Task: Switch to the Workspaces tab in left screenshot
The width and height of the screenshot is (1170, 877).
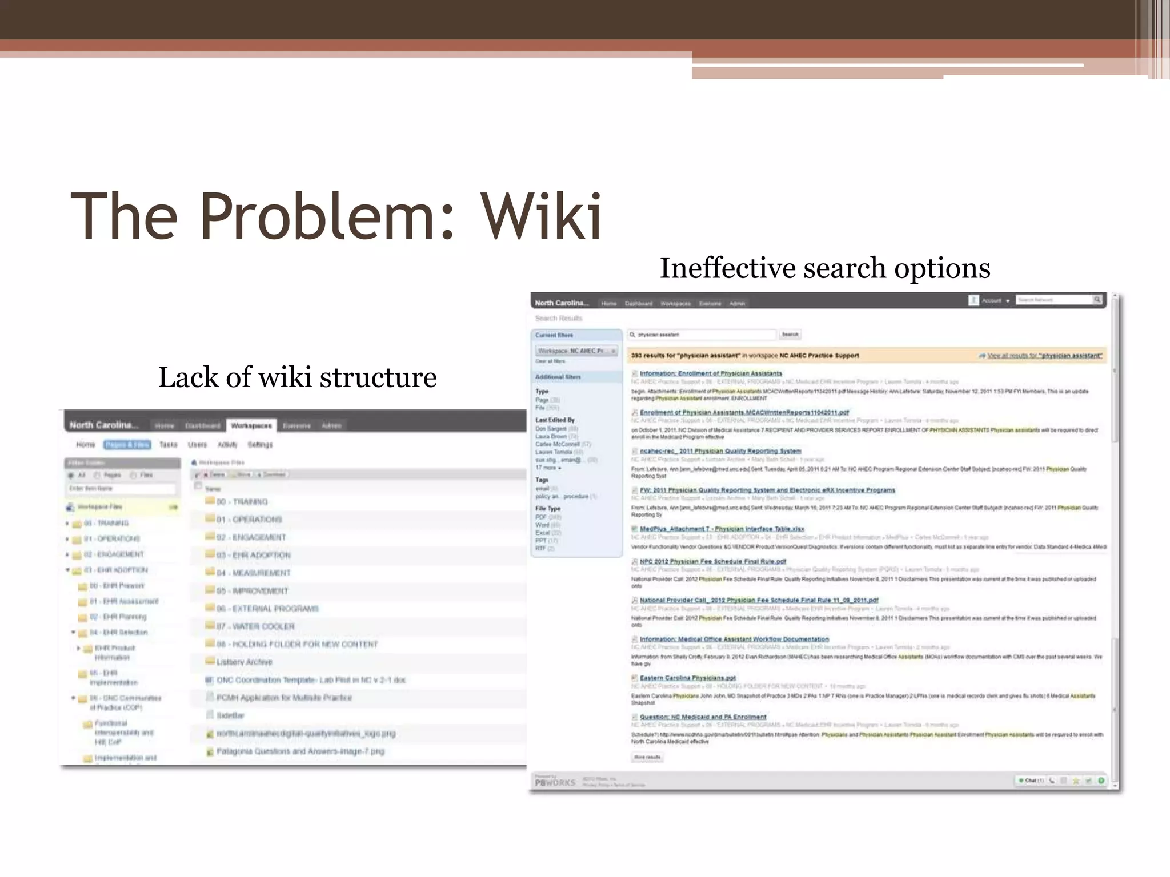Action: (x=251, y=425)
